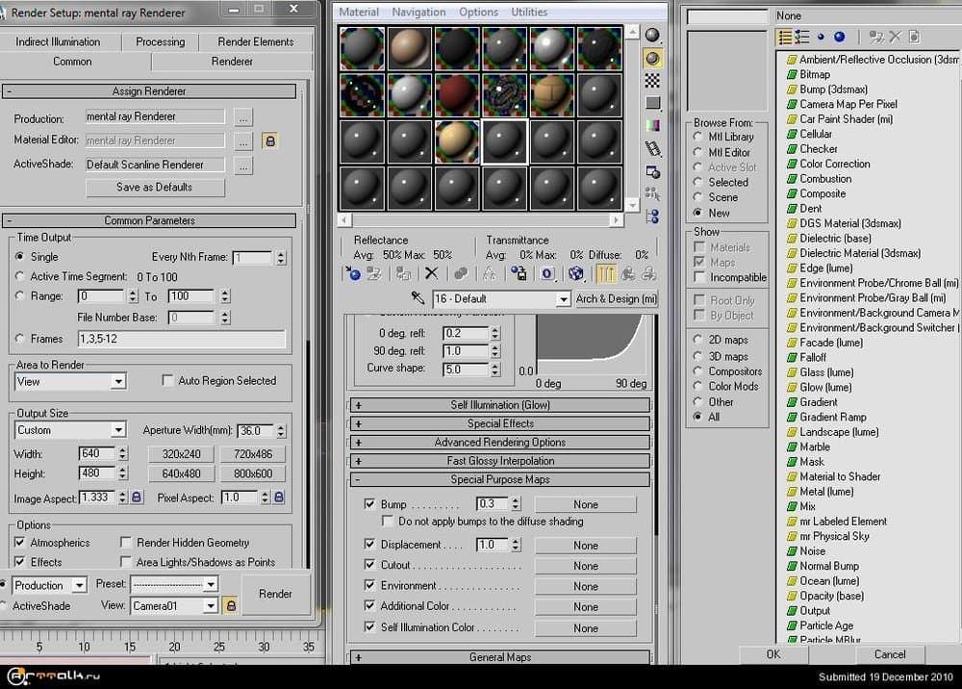This screenshot has height=689, width=962.
Task: Switch to the Renderer tab
Action: (x=232, y=62)
